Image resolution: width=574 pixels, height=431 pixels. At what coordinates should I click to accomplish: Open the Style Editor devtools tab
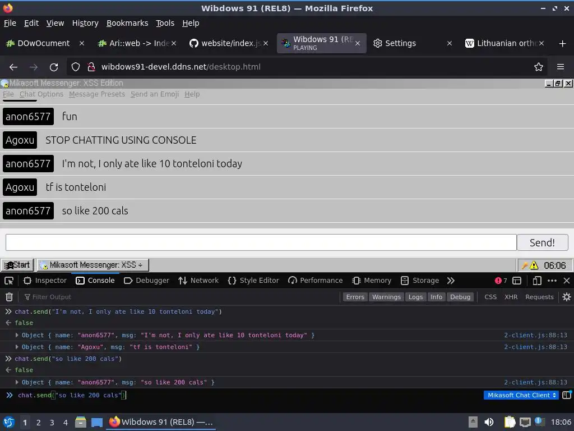pyautogui.click(x=253, y=281)
